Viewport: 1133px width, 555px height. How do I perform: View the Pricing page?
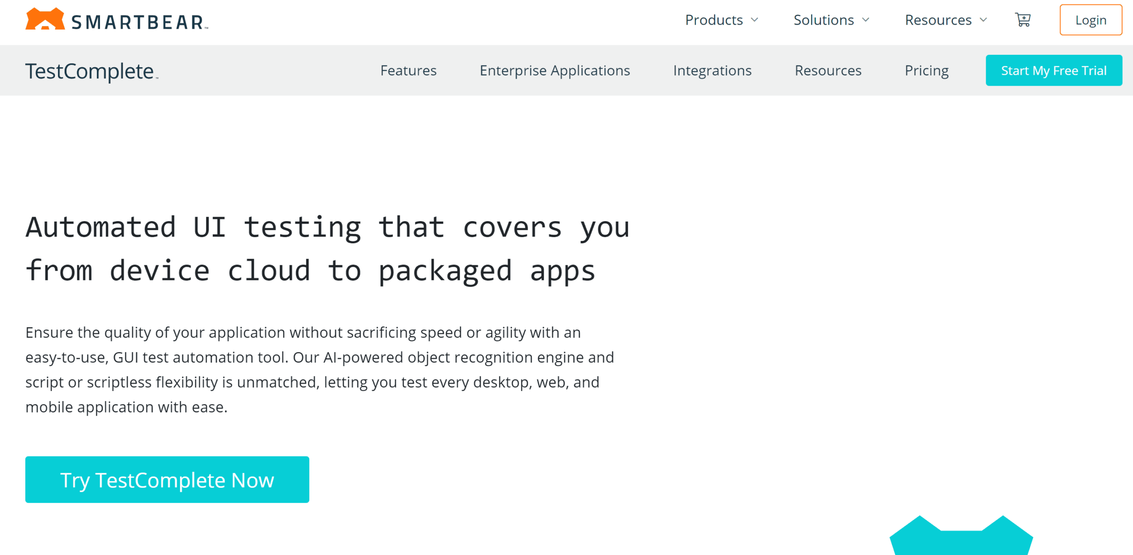(927, 70)
